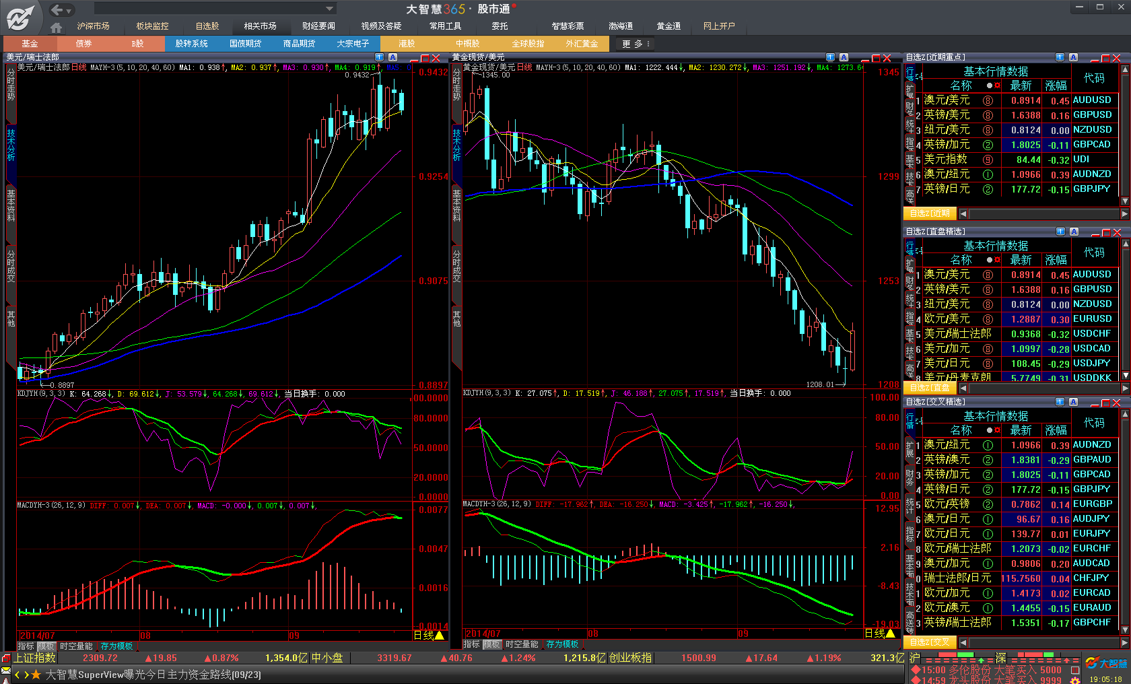Screen dimensions: 1131x684
Task: Open the 财经要闻 menu
Action: pos(318,26)
